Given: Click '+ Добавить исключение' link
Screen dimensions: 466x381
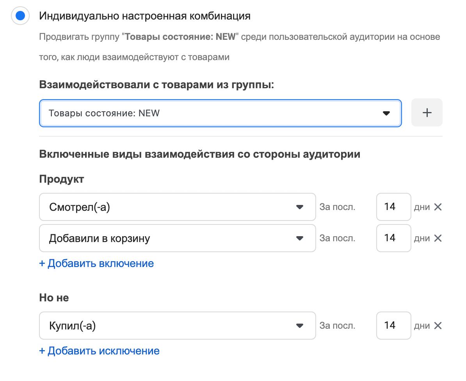Looking at the screenshot, I should (x=100, y=351).
